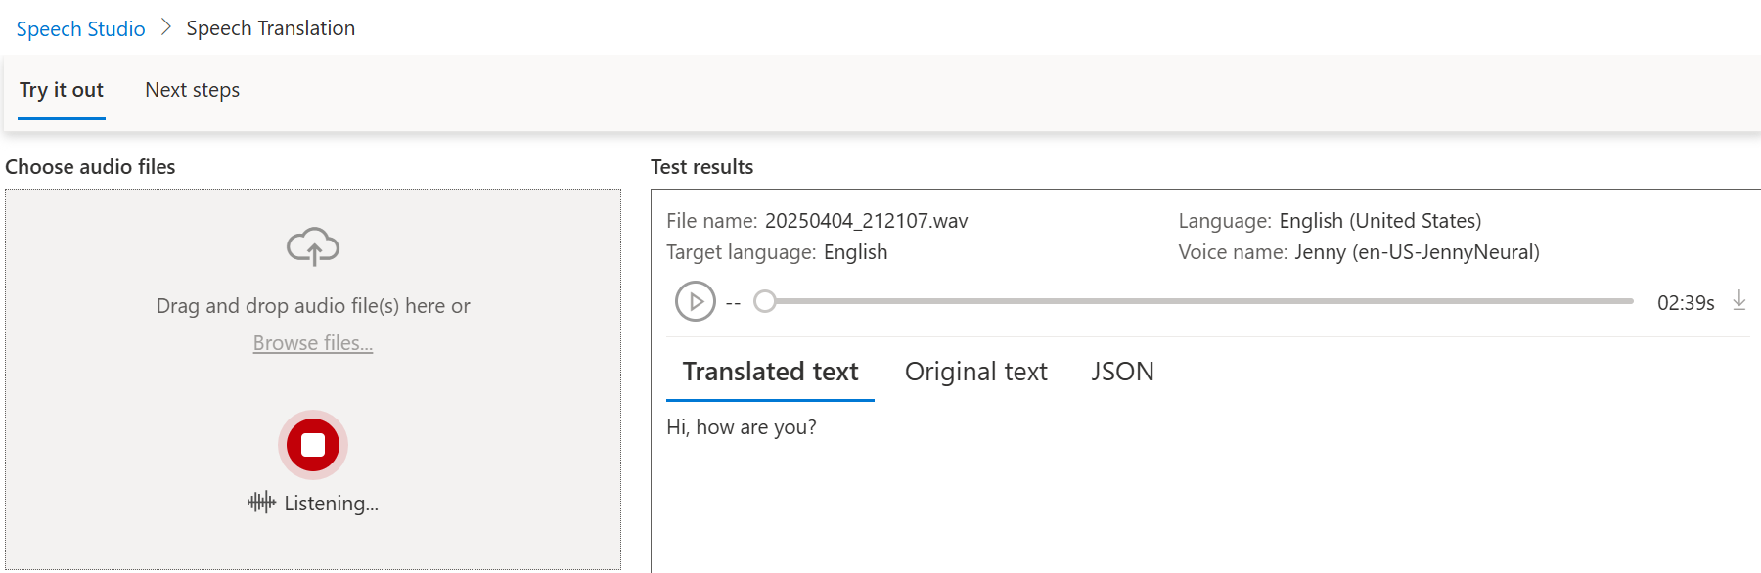Click the Speech Translation breadcrumb text
This screenshot has width=1761, height=573.
pos(270,28)
